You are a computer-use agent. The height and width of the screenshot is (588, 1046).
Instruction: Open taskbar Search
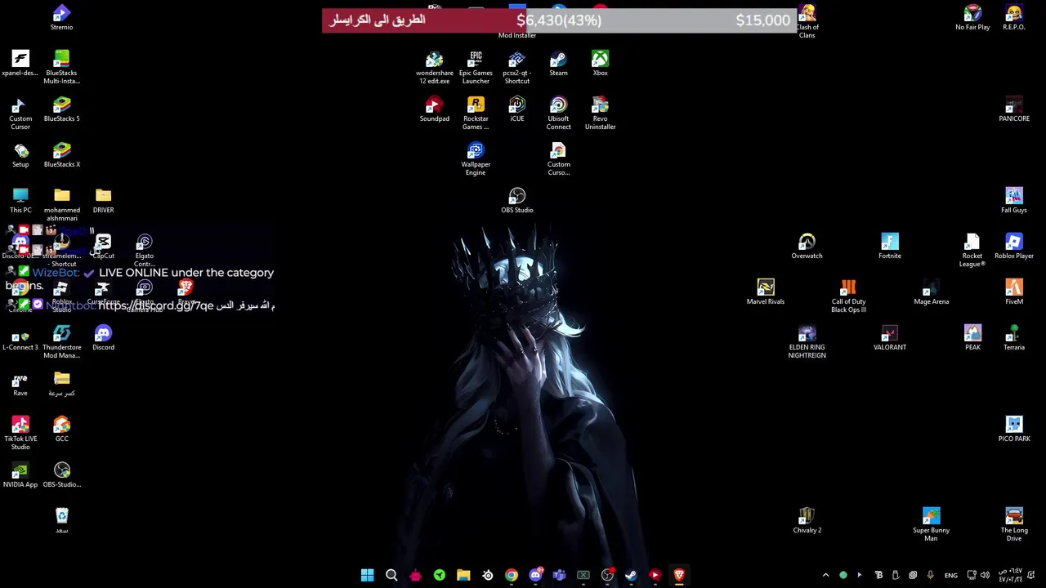[x=391, y=575]
